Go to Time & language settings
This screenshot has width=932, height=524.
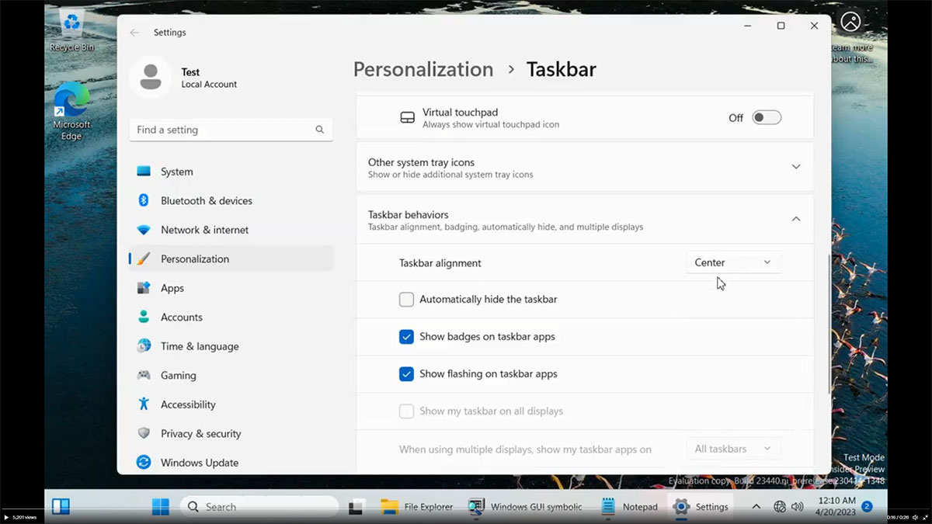(x=200, y=346)
